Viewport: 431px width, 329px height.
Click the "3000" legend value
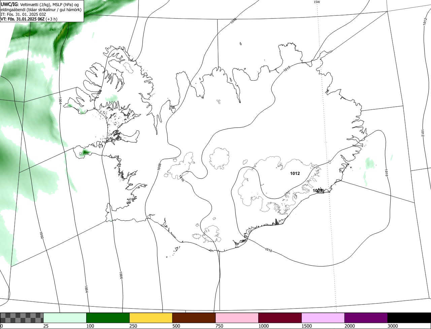click(x=393, y=326)
